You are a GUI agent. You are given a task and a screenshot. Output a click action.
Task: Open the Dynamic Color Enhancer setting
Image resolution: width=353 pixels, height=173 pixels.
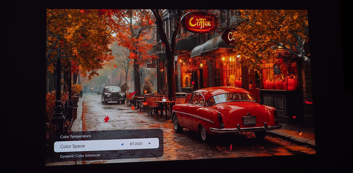pyautogui.click(x=80, y=156)
